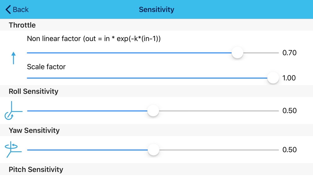
Task: Click the roll axis rotation icon
Action: pyautogui.click(x=13, y=111)
